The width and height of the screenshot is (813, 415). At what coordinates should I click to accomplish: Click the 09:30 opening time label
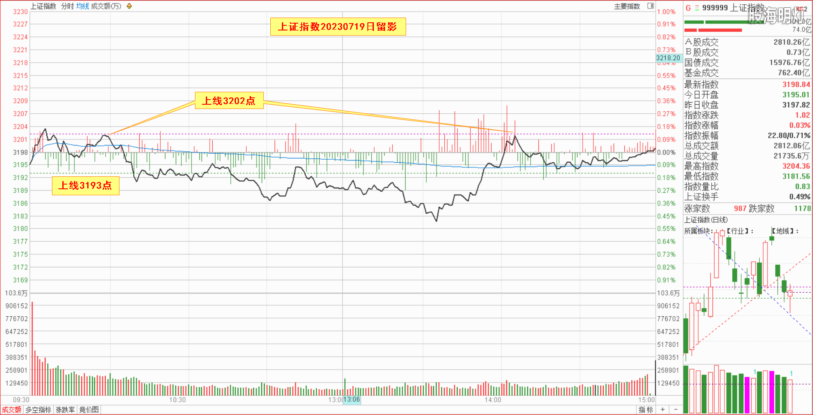[21, 400]
